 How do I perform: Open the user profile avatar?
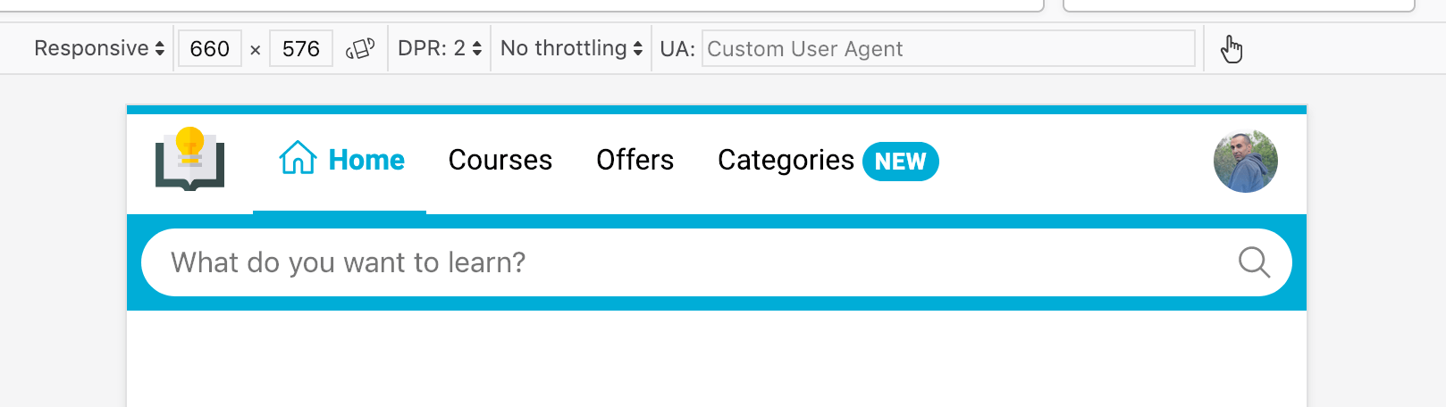tap(1245, 162)
